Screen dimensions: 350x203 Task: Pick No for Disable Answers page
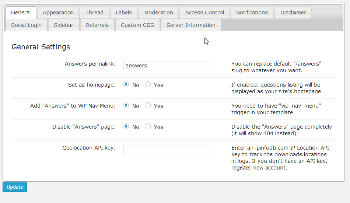tap(126, 127)
